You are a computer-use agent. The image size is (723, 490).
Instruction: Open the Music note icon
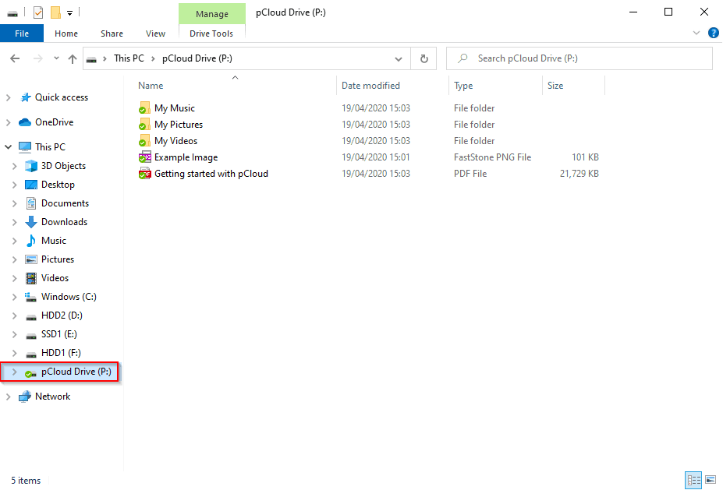[31, 241]
